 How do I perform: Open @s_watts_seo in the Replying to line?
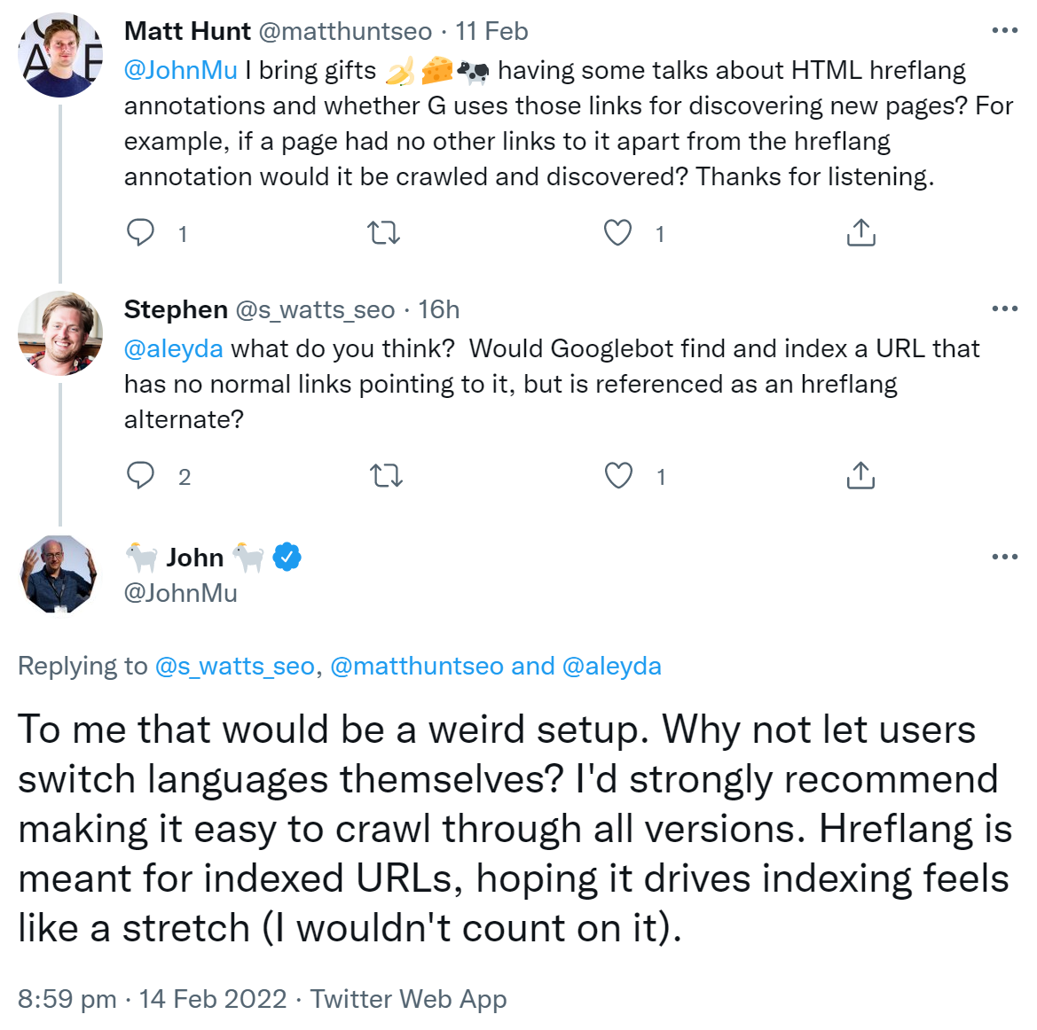234,667
